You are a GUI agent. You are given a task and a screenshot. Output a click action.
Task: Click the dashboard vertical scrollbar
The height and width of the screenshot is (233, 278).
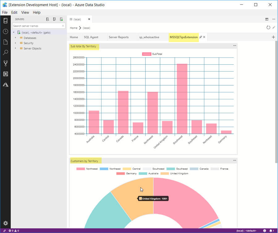coord(276,102)
